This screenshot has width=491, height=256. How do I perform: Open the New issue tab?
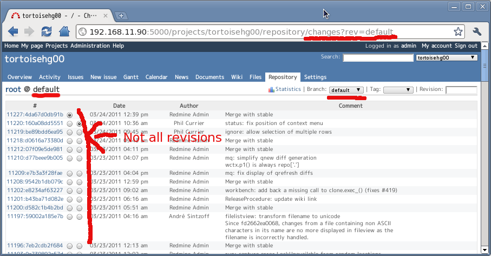pos(103,77)
